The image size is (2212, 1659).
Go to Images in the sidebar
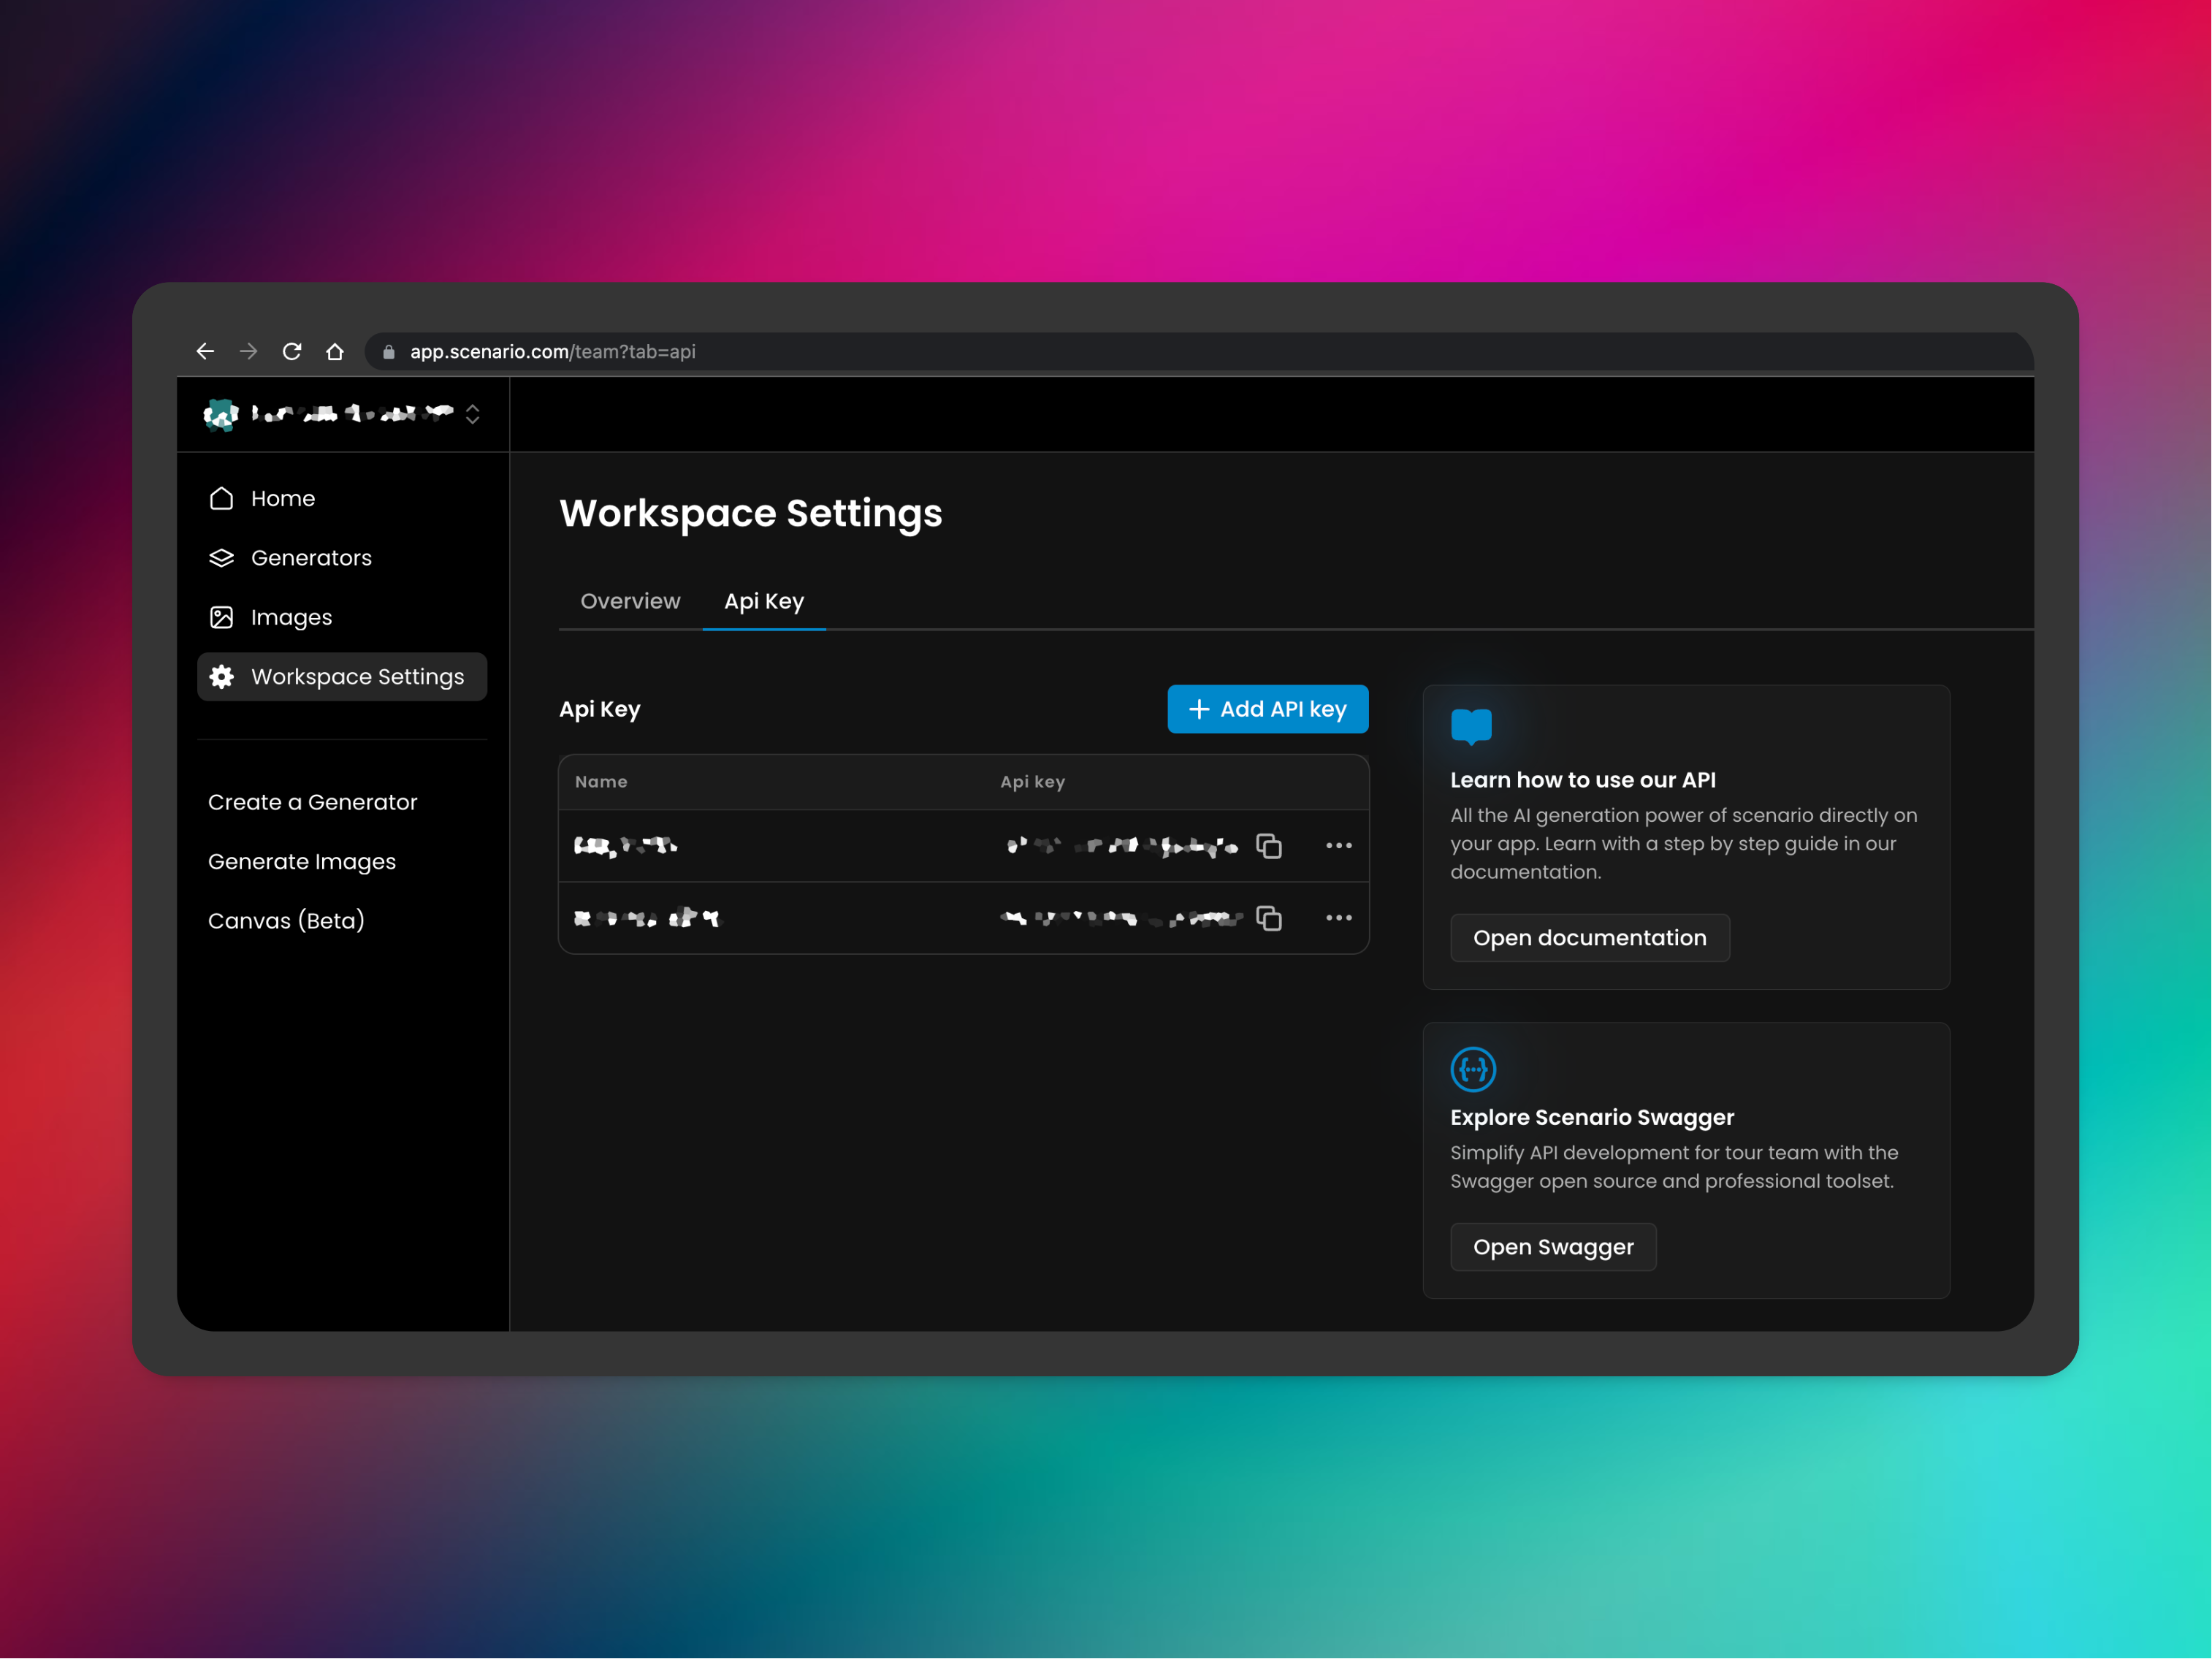[x=291, y=617]
